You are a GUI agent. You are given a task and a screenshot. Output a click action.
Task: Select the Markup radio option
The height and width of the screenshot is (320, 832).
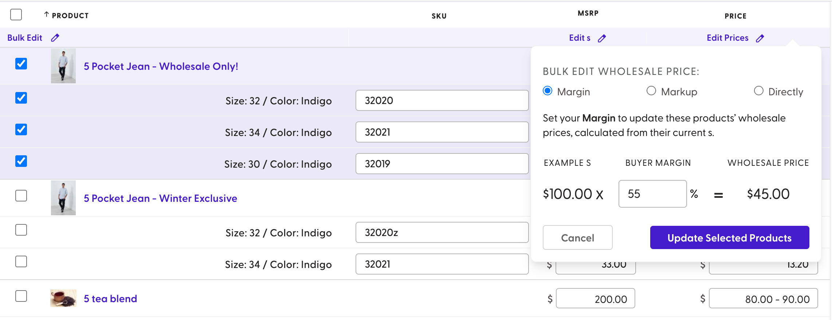651,91
